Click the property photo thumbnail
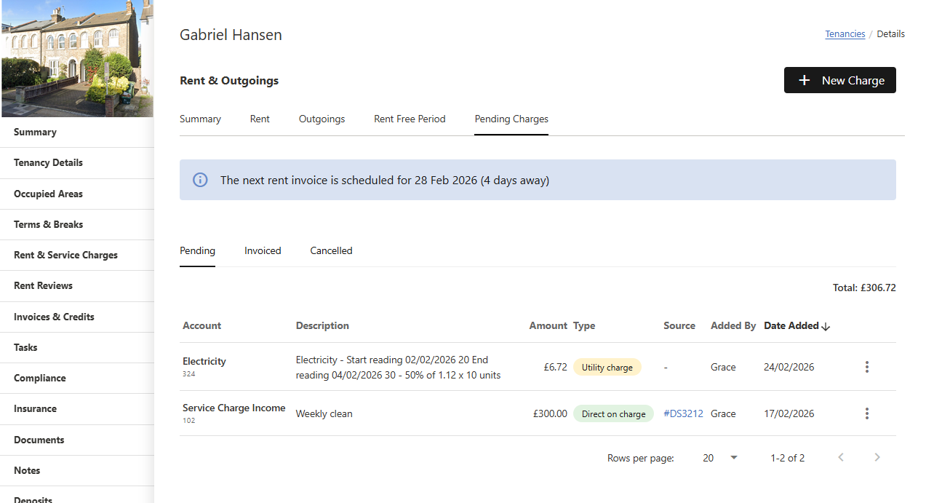The height and width of the screenshot is (503, 926). 77,58
